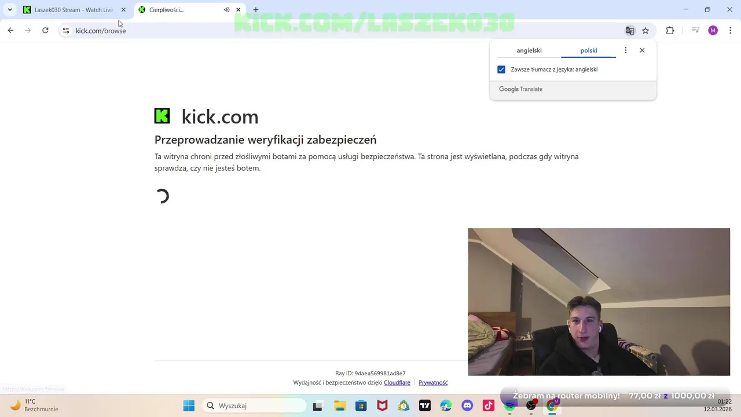
Task: Switch to Laszek030 Stream tab
Action: click(x=72, y=10)
